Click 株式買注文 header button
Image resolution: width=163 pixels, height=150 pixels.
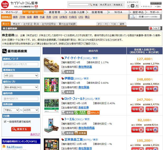(x=105, y=5)
